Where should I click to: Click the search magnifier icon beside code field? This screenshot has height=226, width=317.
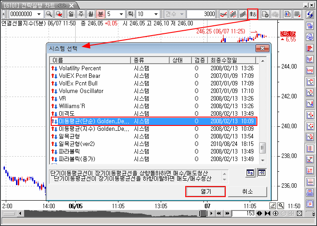pos(49,14)
